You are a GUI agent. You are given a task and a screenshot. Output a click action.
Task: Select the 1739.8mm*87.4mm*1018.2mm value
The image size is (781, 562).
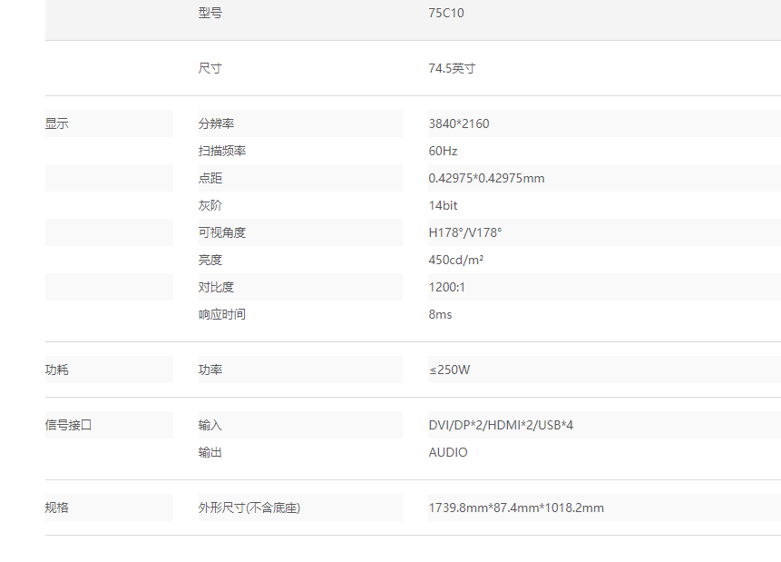[516, 508]
